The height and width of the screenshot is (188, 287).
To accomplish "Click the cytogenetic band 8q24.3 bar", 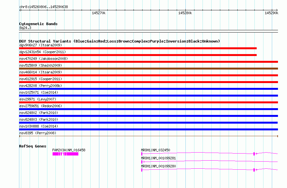I will [x=148, y=31].
